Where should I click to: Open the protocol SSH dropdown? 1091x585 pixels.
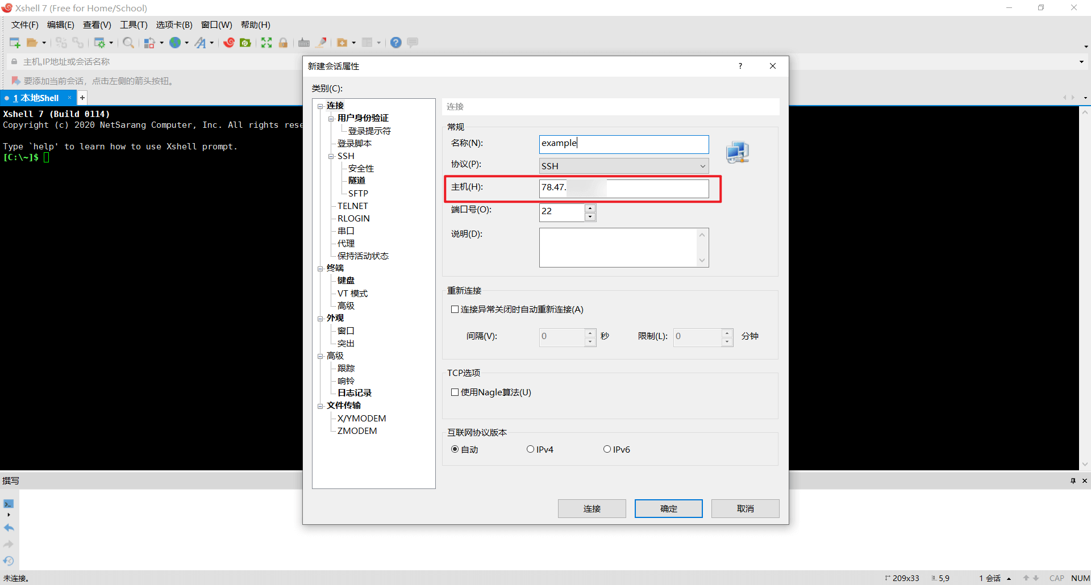click(x=624, y=166)
